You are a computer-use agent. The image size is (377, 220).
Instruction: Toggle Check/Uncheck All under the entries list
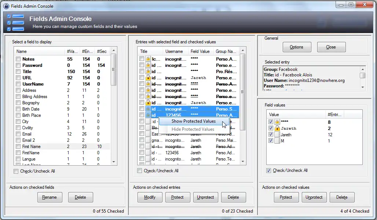[139, 171]
